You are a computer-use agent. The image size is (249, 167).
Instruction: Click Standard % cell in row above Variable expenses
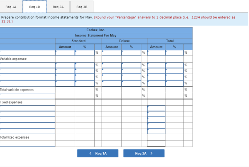pos(84,53)
